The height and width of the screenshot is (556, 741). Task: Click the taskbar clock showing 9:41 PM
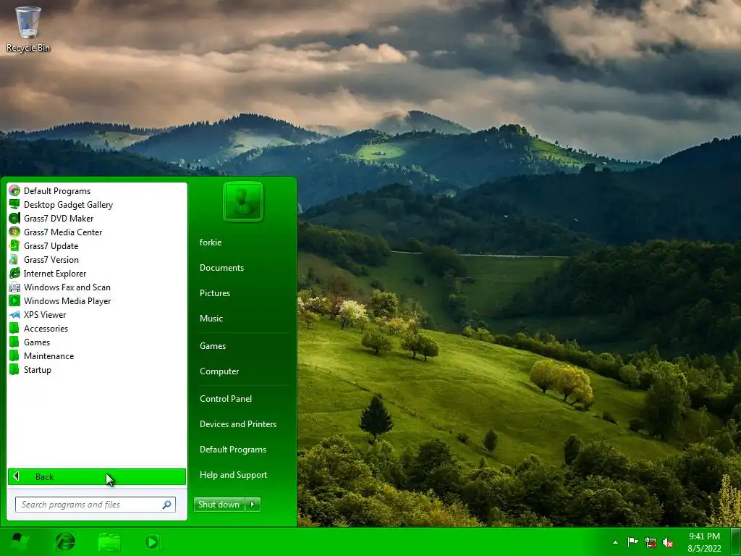(x=704, y=542)
